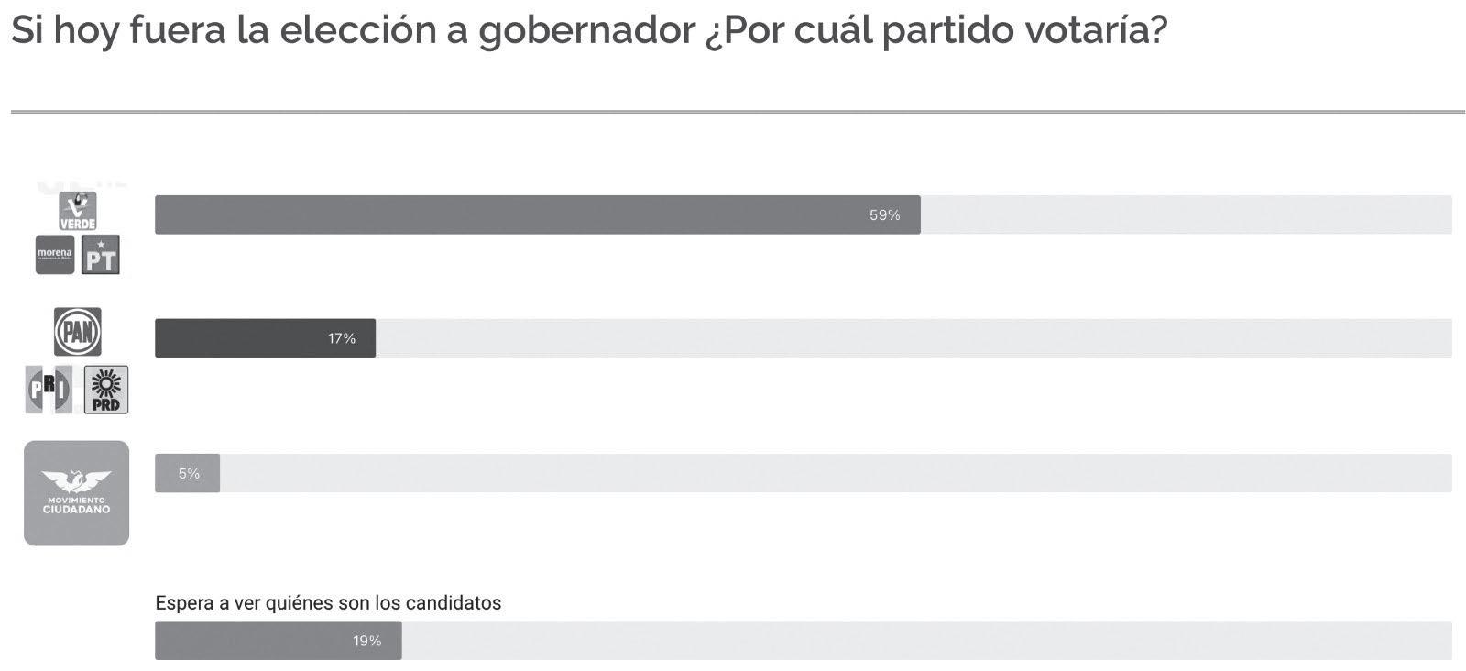Click the PT party logo
Image resolution: width=1466 pixels, height=671 pixels.
pyautogui.click(x=101, y=255)
